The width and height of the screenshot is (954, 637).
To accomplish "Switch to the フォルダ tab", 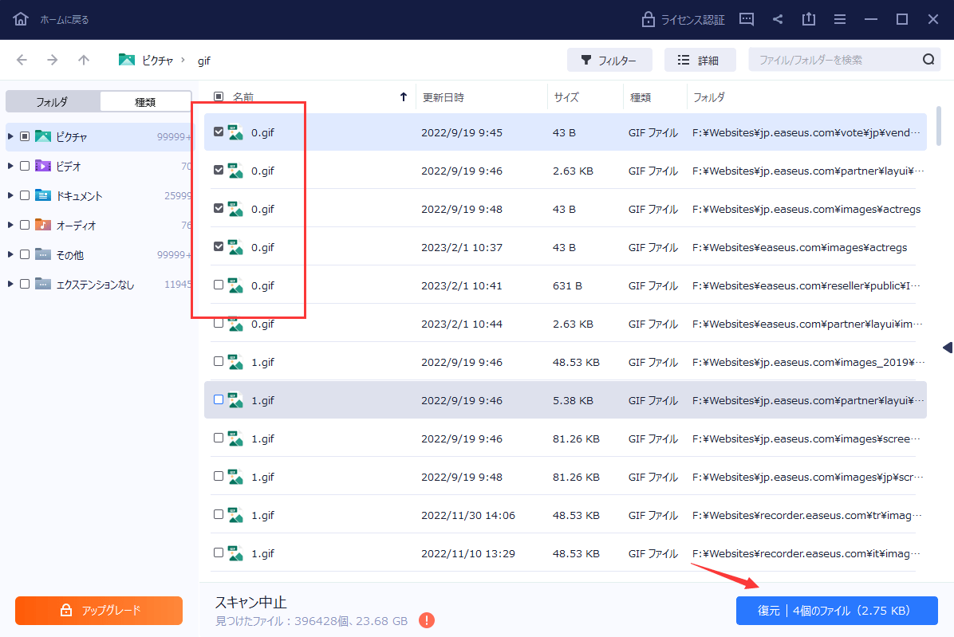I will [53, 102].
